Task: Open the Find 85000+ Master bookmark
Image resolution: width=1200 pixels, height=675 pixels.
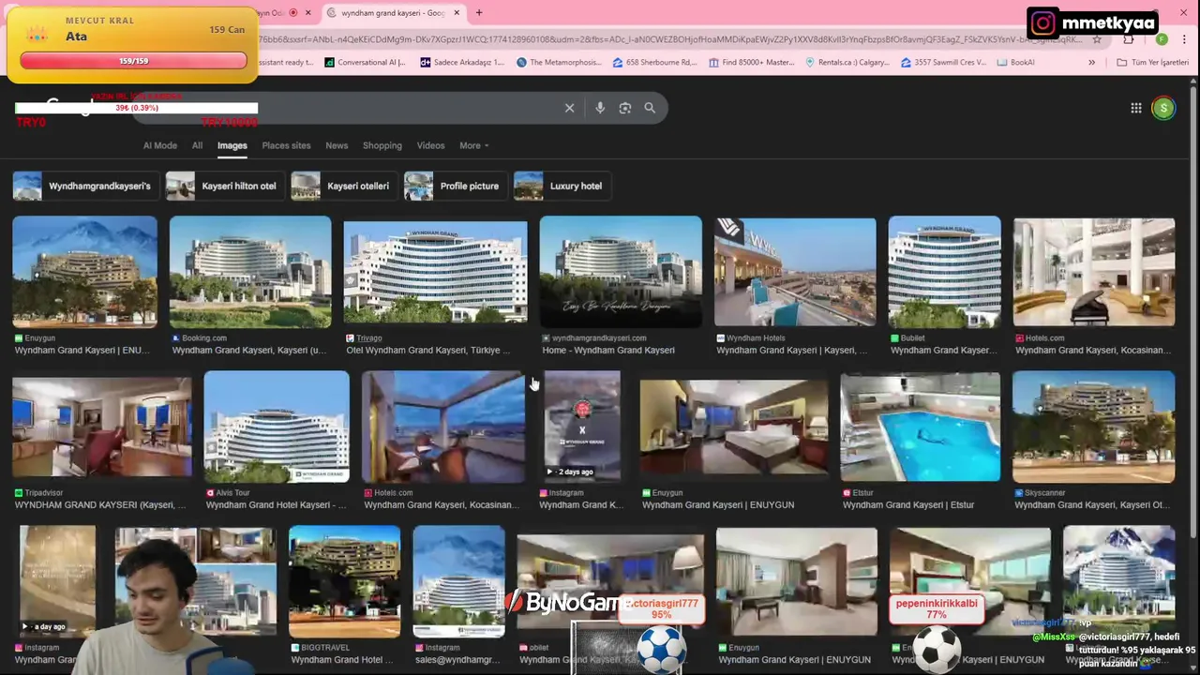Action: [752, 62]
